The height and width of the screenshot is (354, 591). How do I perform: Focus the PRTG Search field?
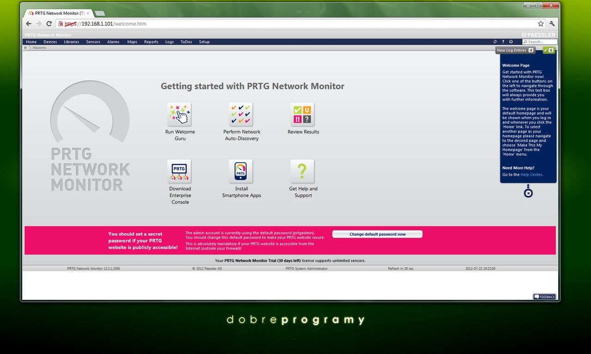pyautogui.click(x=540, y=42)
